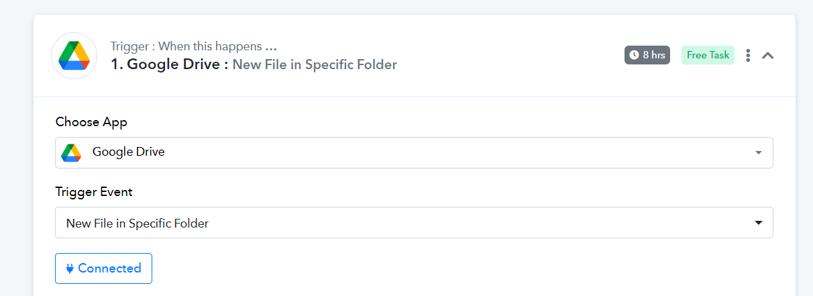813x296 pixels.
Task: Click the Google Drive icon in Choose App field
Action: [x=71, y=152]
